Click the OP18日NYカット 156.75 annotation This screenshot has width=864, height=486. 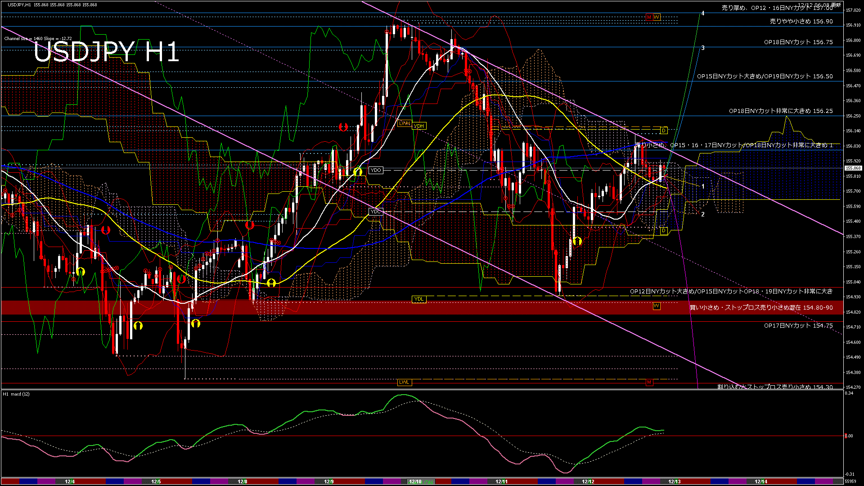point(799,43)
